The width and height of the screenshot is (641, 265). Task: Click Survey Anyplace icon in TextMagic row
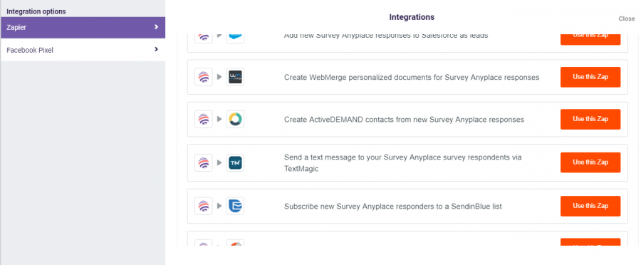[x=204, y=162]
